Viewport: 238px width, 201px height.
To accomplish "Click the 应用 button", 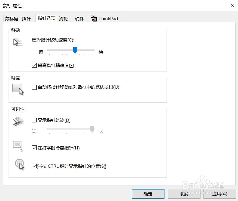I will pos(220,194).
